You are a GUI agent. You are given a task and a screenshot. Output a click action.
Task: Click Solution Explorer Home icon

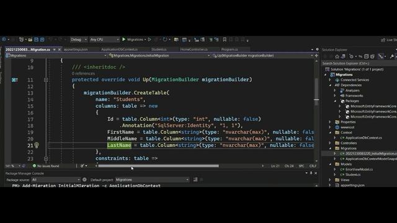[x=337, y=56]
